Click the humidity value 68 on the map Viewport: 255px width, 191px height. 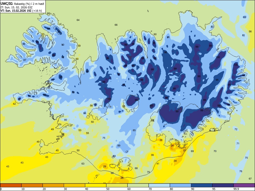pyautogui.click(x=136, y=168)
